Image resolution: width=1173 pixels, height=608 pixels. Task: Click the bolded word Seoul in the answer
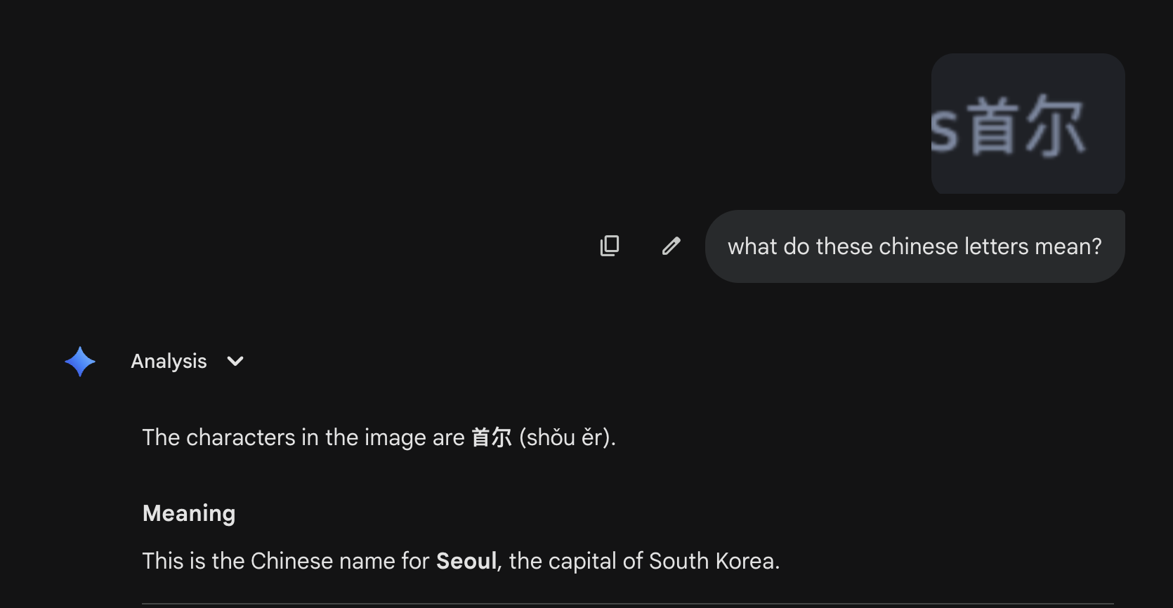pos(466,561)
